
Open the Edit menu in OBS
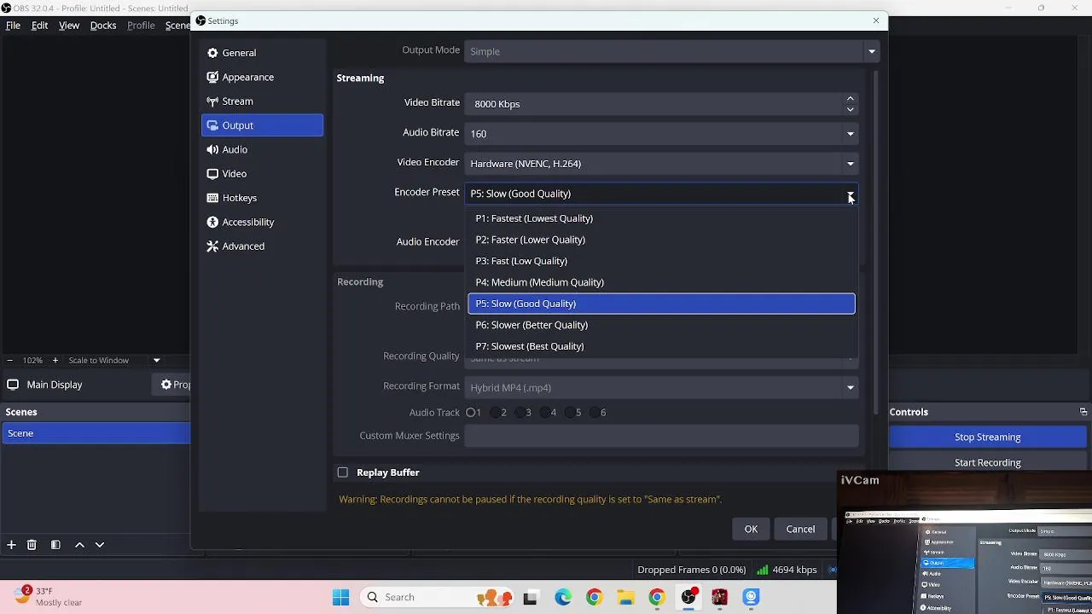[39, 26]
